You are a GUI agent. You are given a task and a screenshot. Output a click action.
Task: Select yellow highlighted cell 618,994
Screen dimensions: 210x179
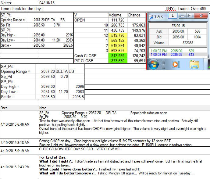pyautogui.click(x=118, y=45)
